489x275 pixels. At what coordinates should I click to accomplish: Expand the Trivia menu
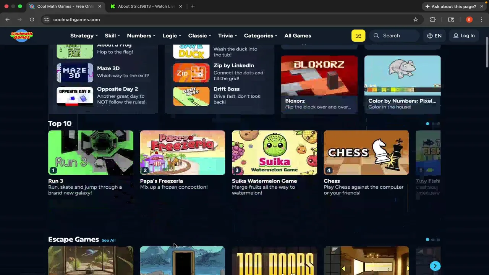point(228,36)
